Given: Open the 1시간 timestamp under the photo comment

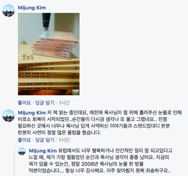Looking at the screenshot, I should [x=64, y=103].
